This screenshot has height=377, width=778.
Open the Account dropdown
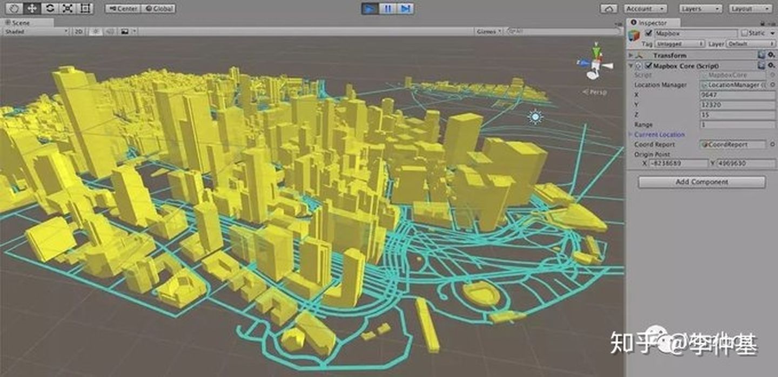(x=645, y=9)
